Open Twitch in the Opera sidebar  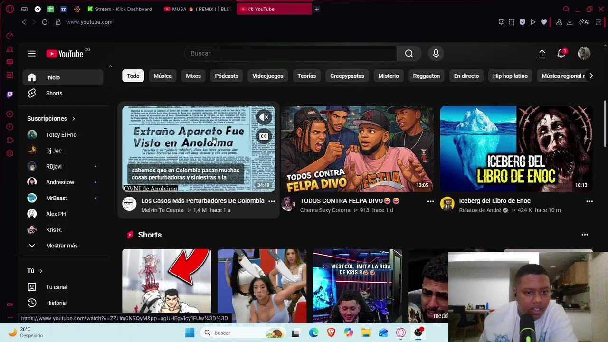click(x=10, y=94)
